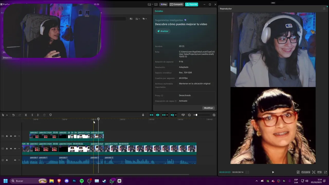Open the Reproductor panel hamburger menu
Image resolution: width=329 pixels, height=185 pixels.
[324, 9]
